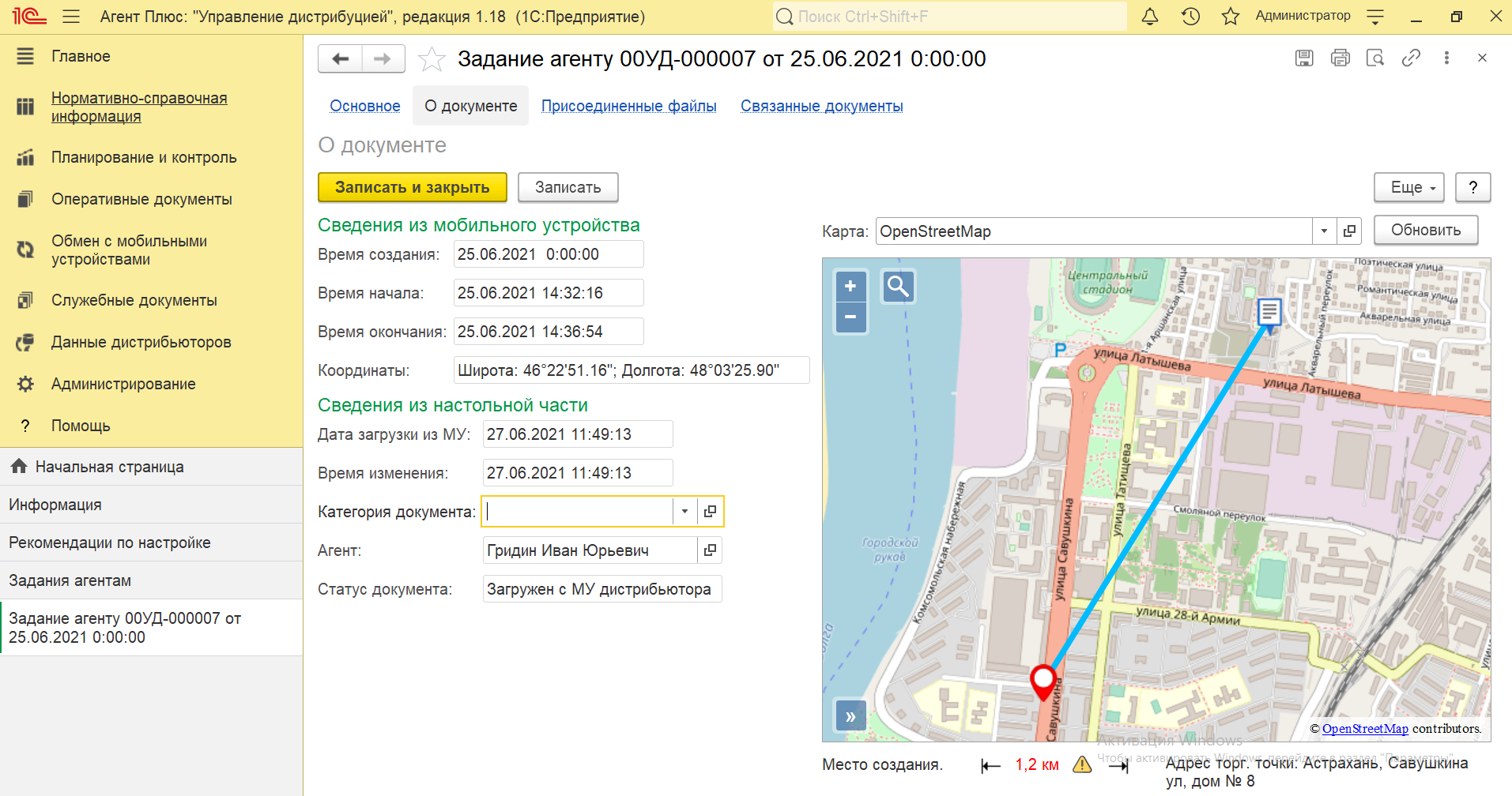The width and height of the screenshot is (1512, 796).
Task: Expand the Категория документа dropdown arrow
Action: click(684, 512)
